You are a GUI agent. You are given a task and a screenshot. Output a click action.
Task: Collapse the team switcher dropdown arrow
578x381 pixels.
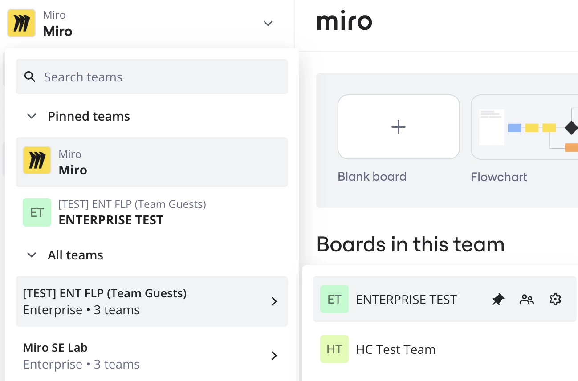268,23
